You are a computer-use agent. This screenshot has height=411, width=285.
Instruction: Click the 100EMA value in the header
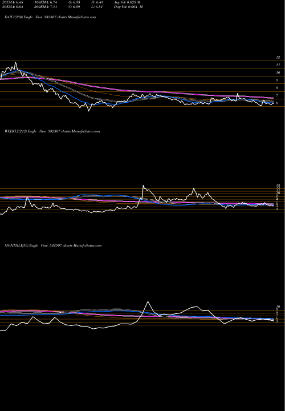[x=46, y=2]
